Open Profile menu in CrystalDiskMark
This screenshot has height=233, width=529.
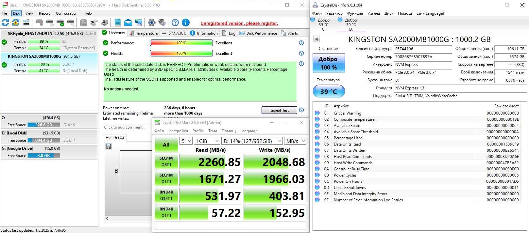click(x=198, y=131)
